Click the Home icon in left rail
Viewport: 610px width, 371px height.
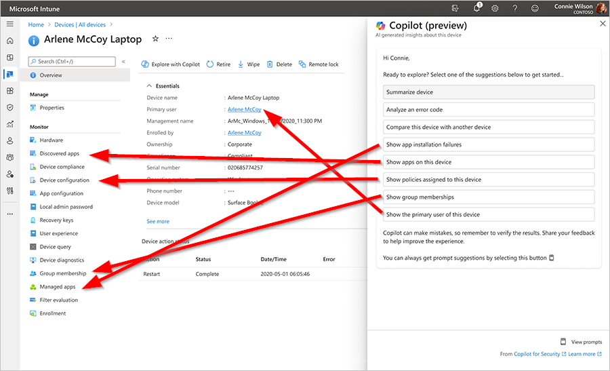tap(10, 41)
